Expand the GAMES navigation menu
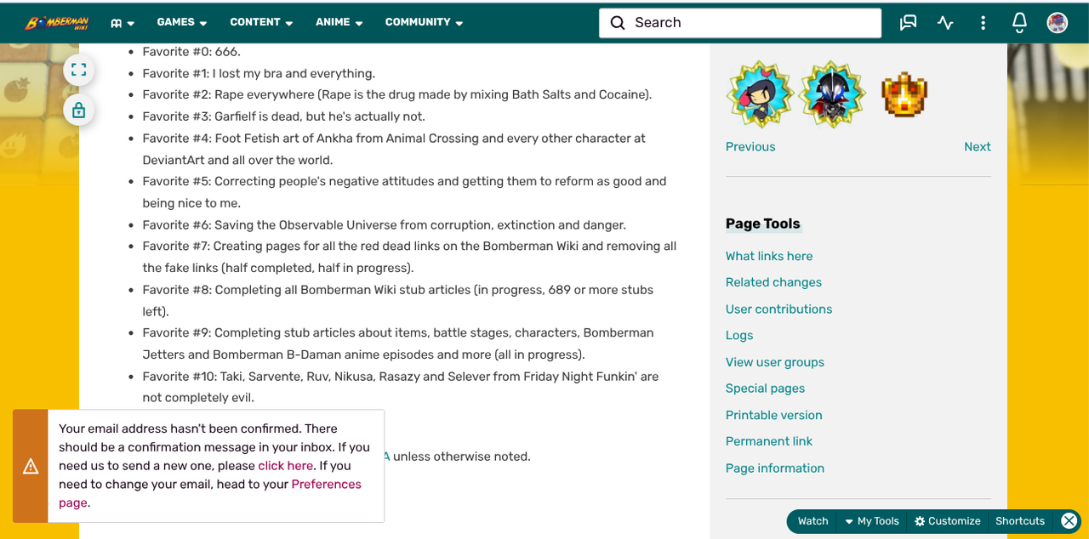 pos(182,22)
